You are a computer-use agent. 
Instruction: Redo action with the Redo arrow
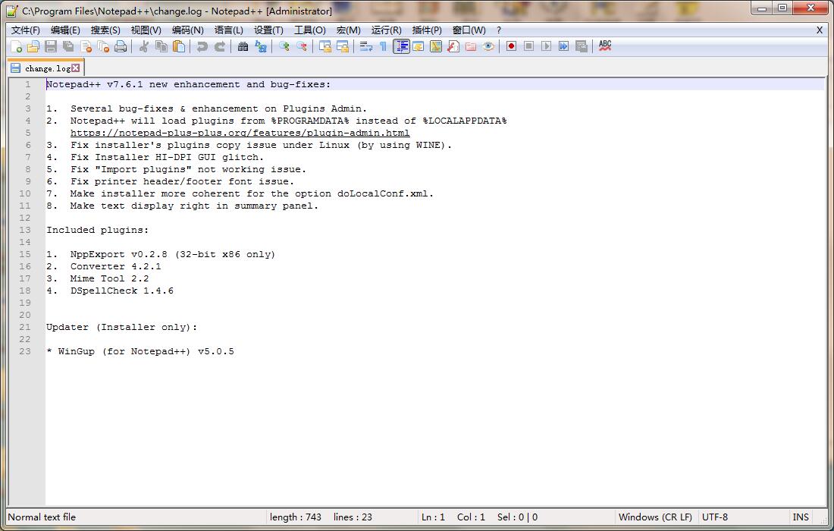(x=220, y=47)
